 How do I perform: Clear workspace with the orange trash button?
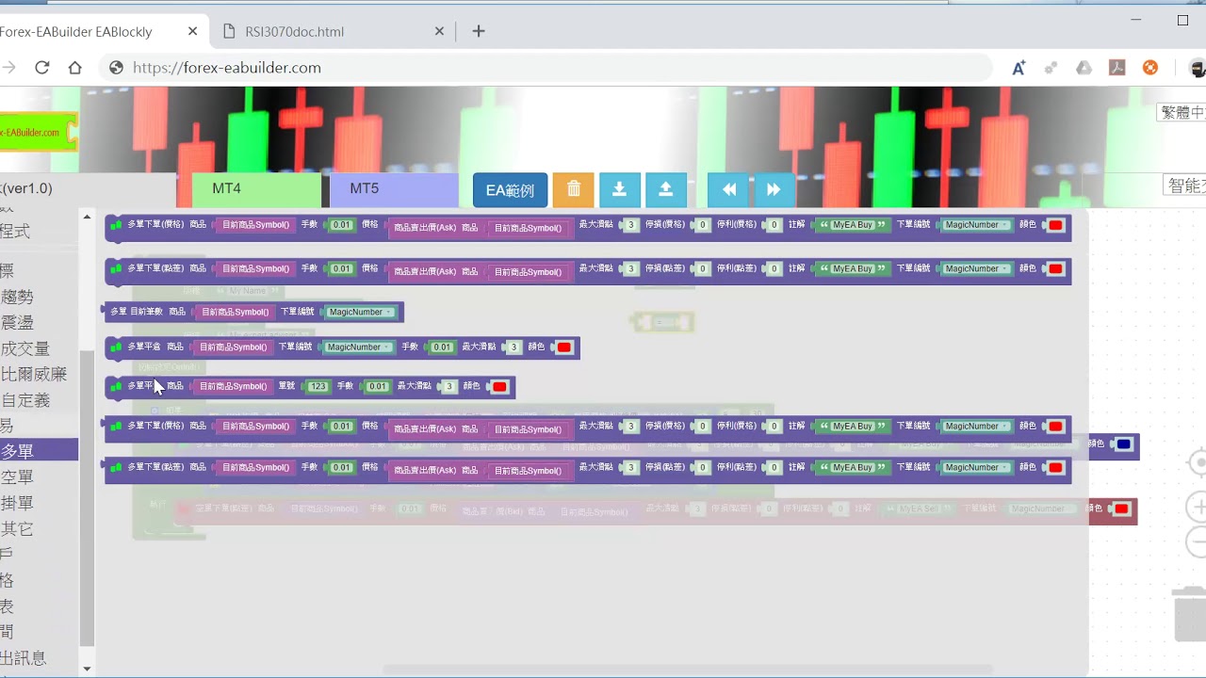(574, 189)
